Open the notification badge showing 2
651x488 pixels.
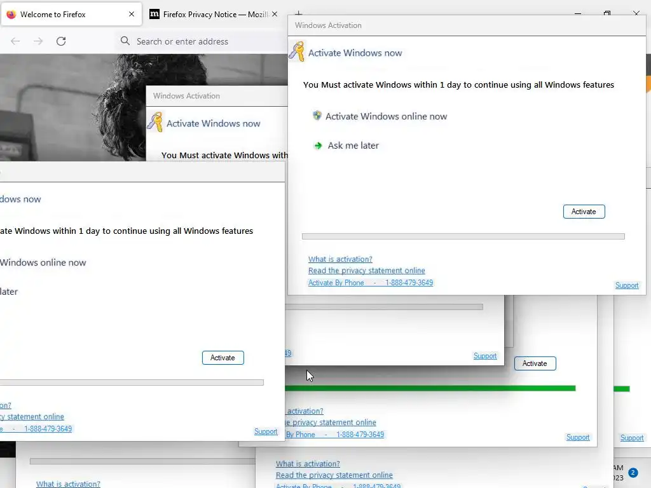[633, 472]
